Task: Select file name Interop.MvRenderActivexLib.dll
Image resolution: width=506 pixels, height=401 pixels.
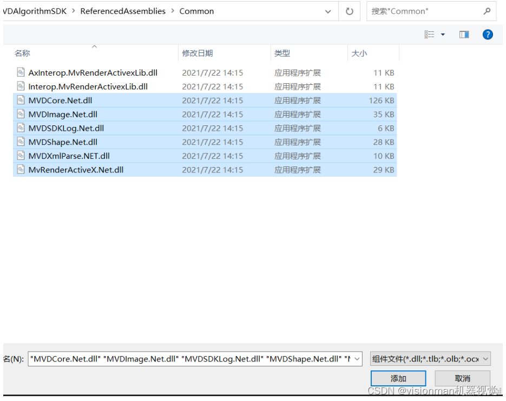Action: click(x=88, y=86)
